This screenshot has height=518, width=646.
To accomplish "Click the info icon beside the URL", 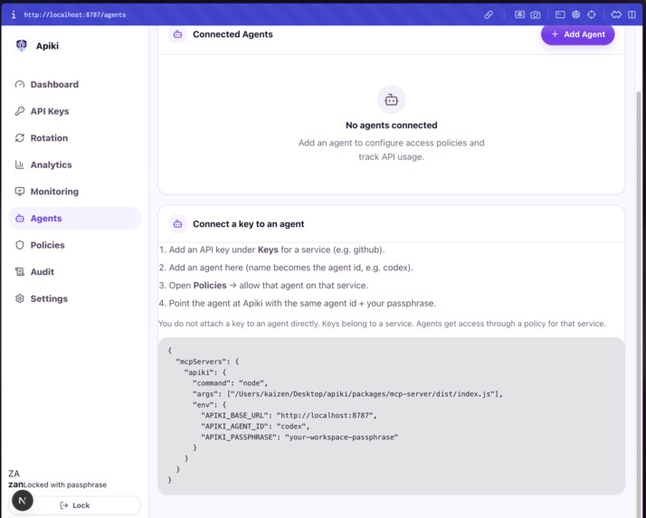I will click(x=14, y=14).
